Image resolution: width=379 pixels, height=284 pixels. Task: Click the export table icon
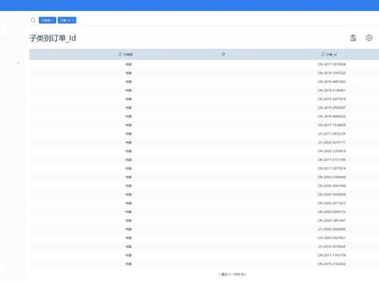click(x=353, y=38)
